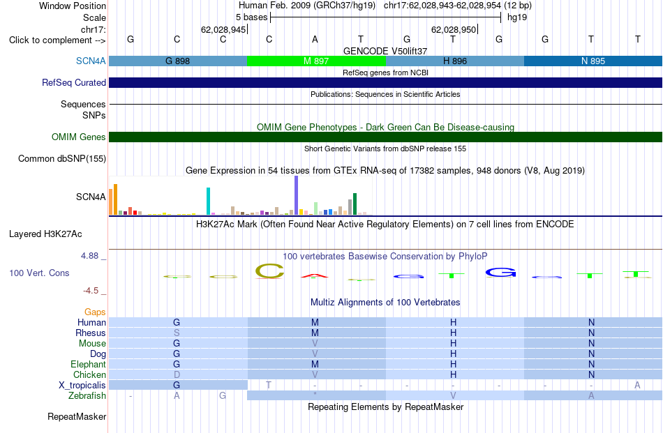Click the M amino acid in Elephant row
Screen dimensions: 663x433
click(x=315, y=364)
